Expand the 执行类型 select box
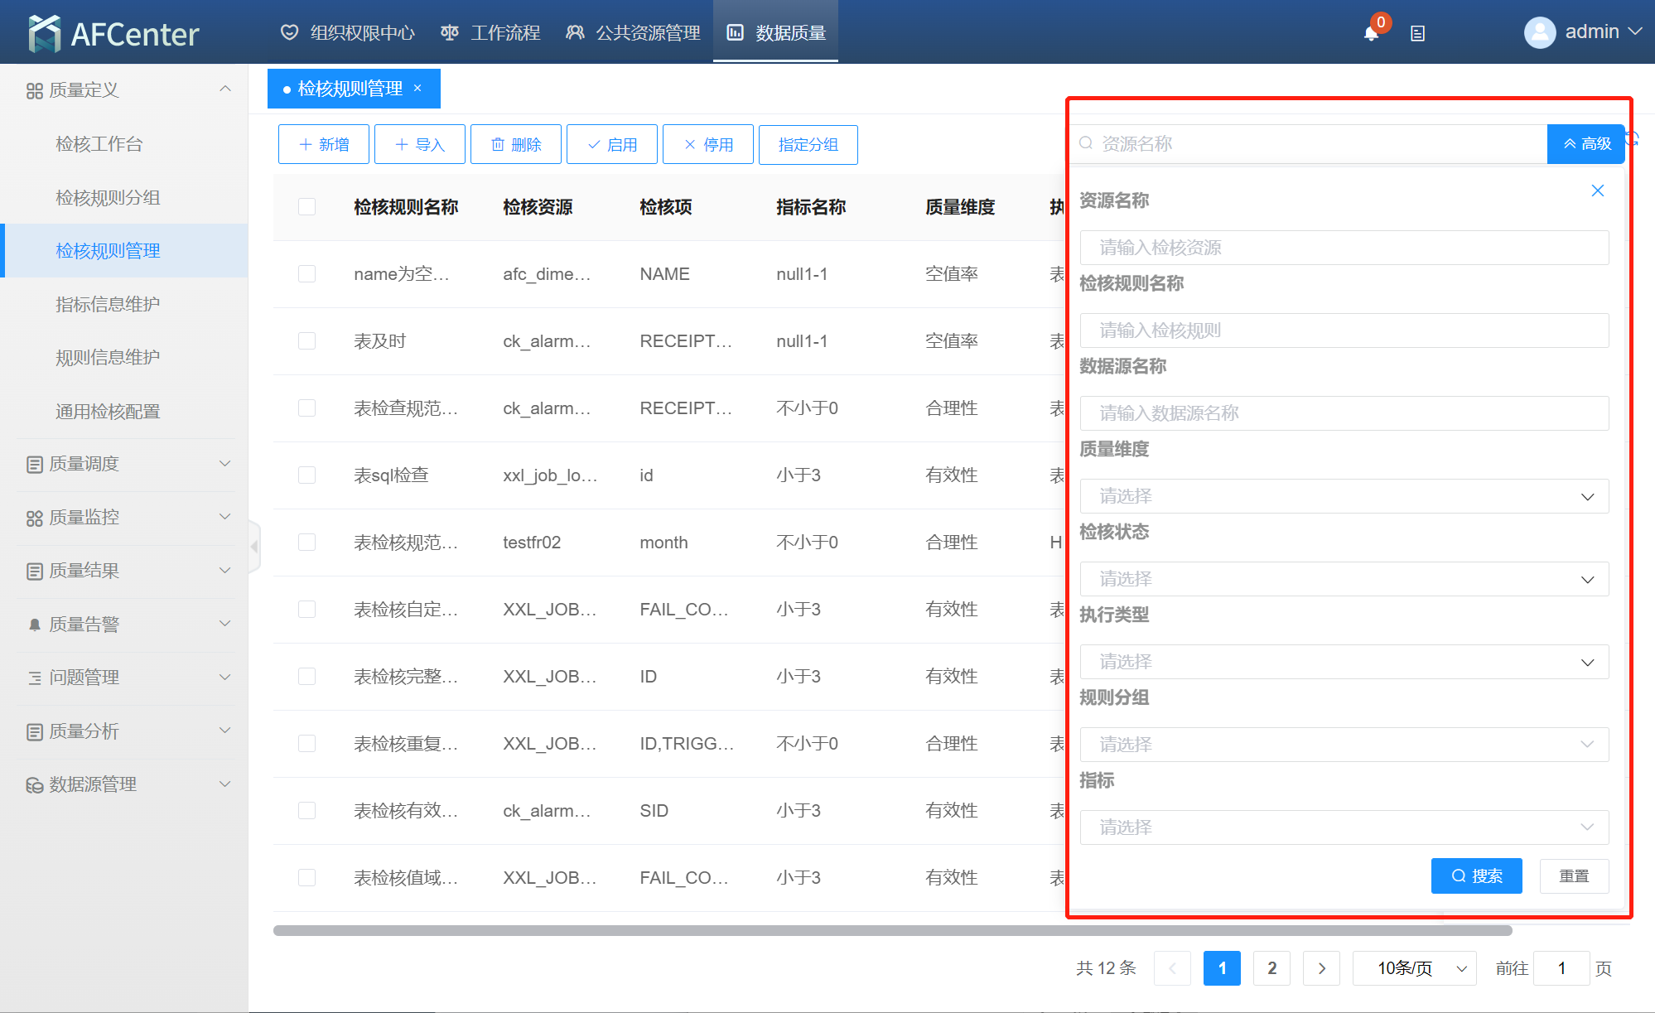Viewport: 1655px width, 1013px height. pyautogui.click(x=1344, y=662)
